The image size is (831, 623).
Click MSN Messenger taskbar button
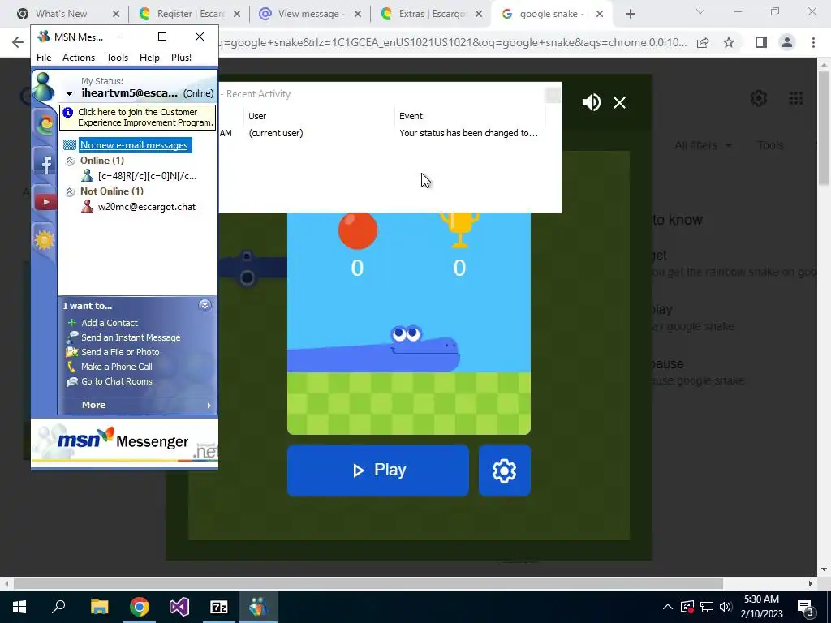point(259,607)
